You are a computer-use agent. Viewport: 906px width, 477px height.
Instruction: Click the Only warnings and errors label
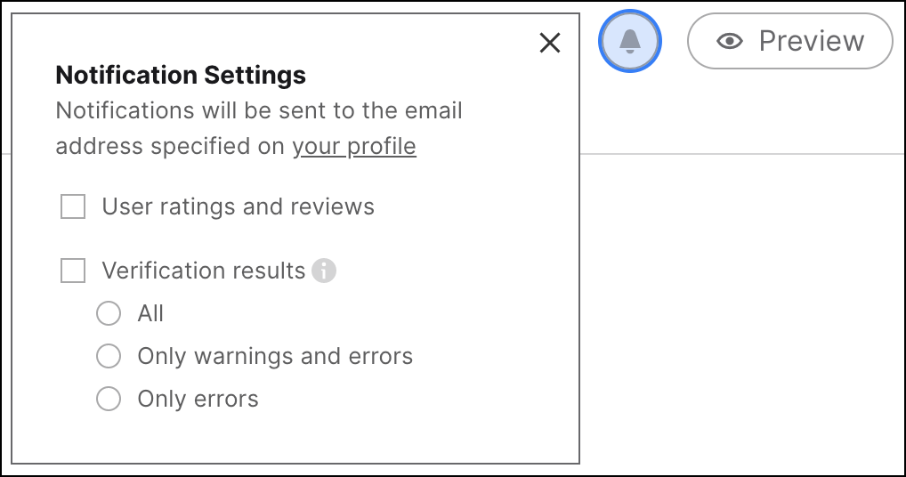[x=275, y=356]
